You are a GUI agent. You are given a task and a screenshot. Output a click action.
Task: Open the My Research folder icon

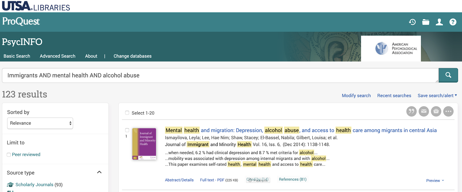pyautogui.click(x=426, y=22)
